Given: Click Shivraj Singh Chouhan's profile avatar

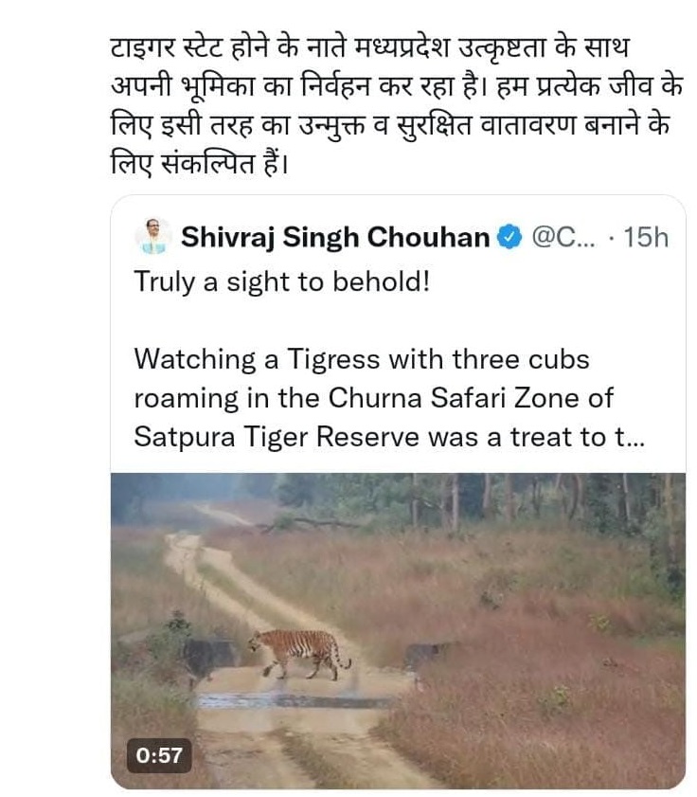Looking at the screenshot, I should point(152,236).
